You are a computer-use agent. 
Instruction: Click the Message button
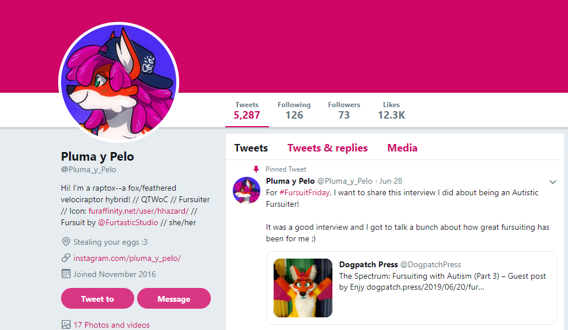[174, 298]
